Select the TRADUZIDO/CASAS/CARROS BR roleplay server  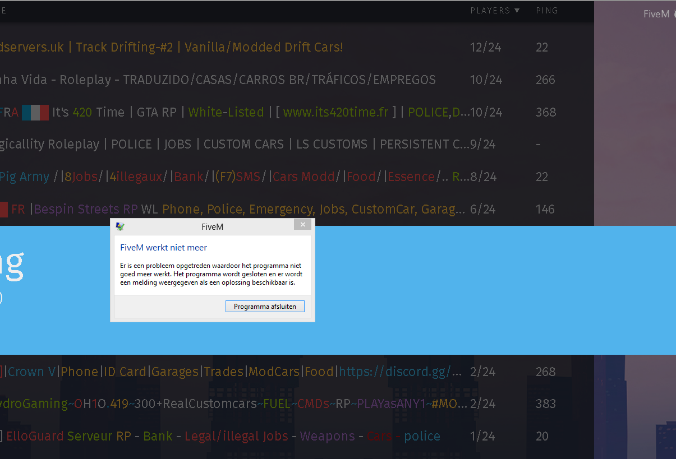click(297, 80)
